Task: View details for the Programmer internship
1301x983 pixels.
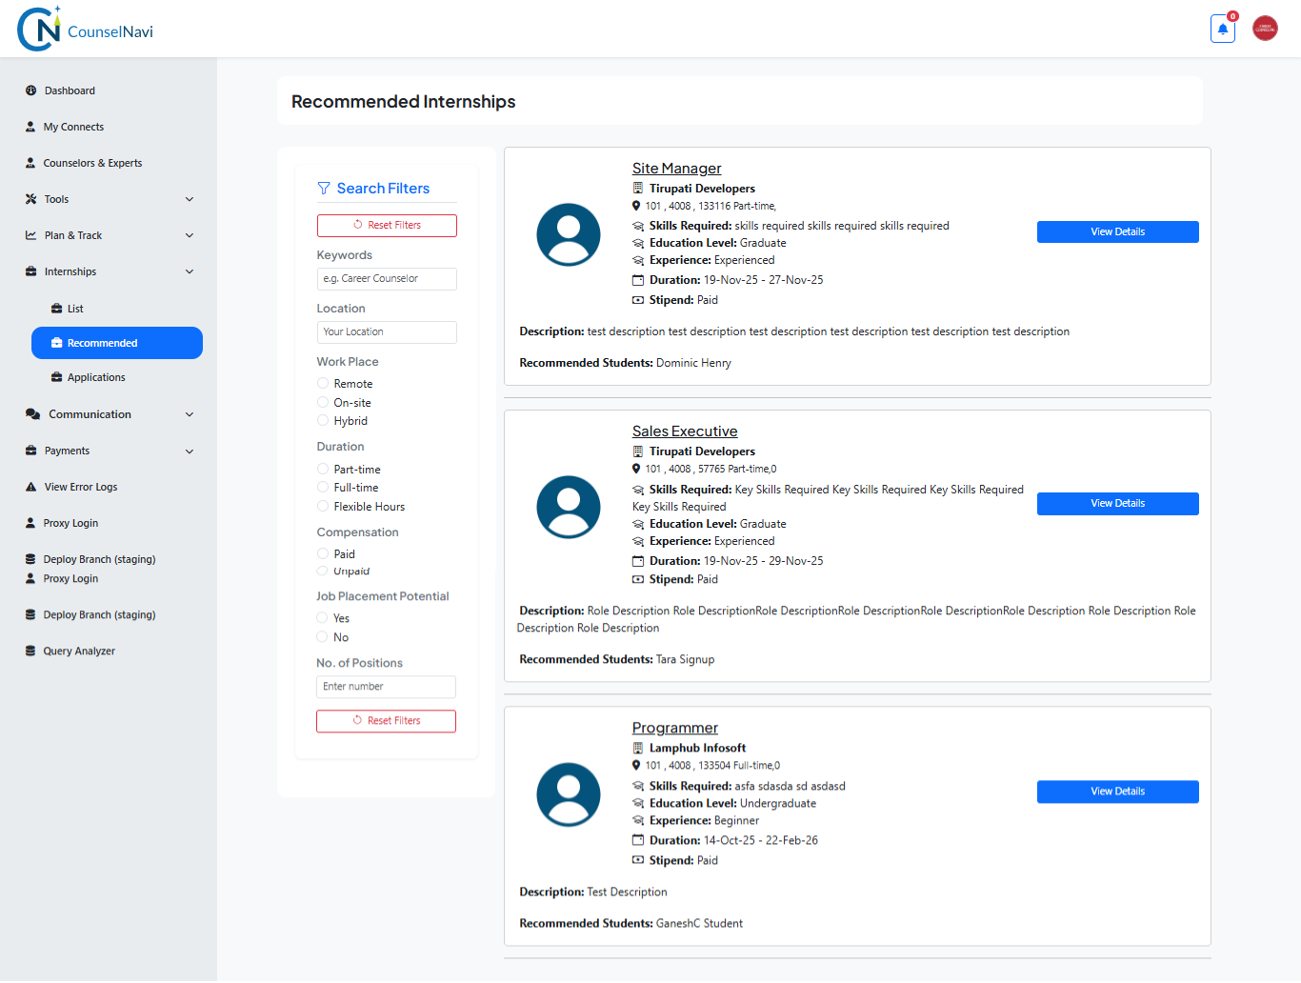Action: click(1117, 792)
